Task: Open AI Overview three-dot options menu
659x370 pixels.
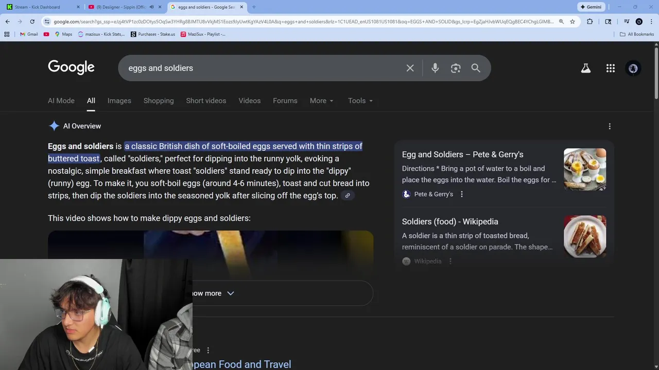Action: [x=610, y=126]
